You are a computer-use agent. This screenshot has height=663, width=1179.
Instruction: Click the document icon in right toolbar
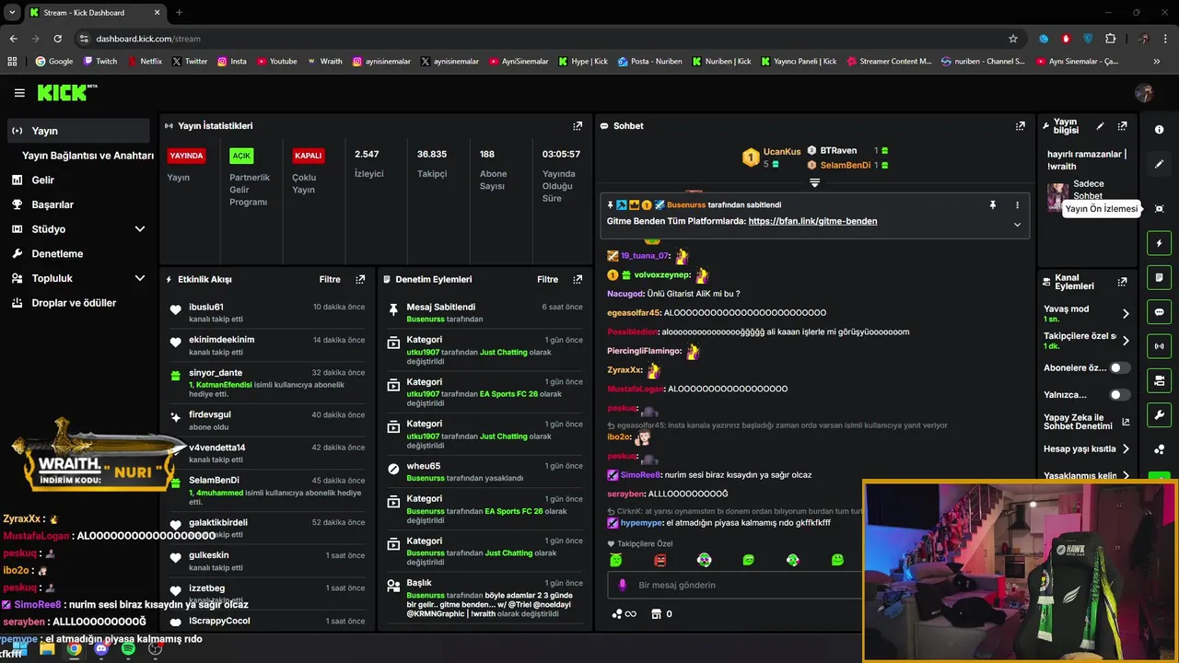pyautogui.click(x=1159, y=277)
